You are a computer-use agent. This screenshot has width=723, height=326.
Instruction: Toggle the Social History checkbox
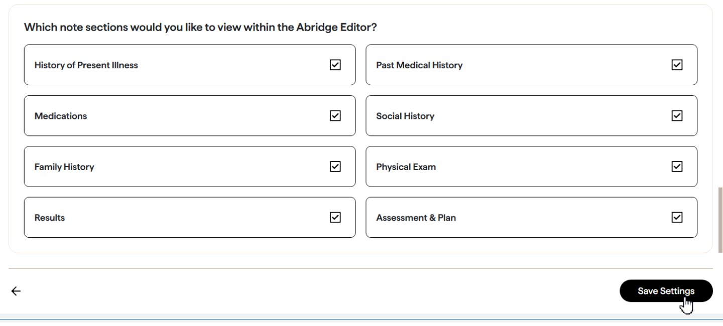[x=677, y=116]
